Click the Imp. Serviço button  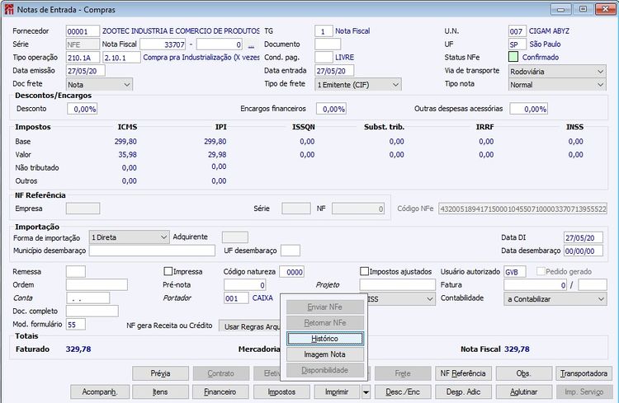coord(584,392)
